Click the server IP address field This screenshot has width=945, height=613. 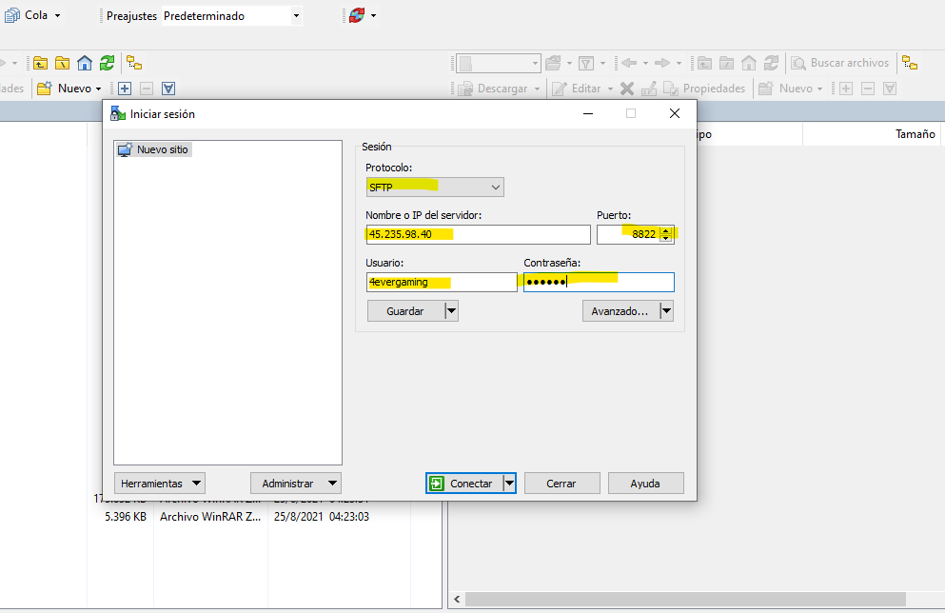(478, 234)
